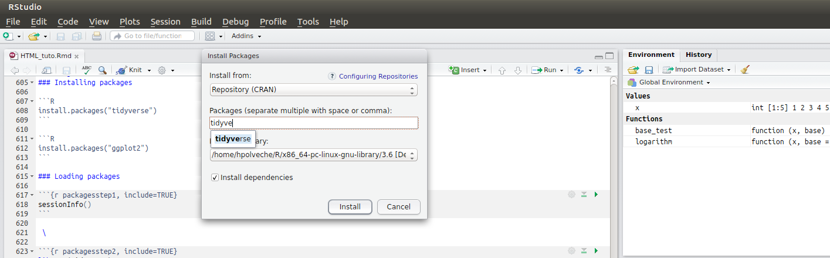Open the Run dropdown arrow

pyautogui.click(x=561, y=70)
